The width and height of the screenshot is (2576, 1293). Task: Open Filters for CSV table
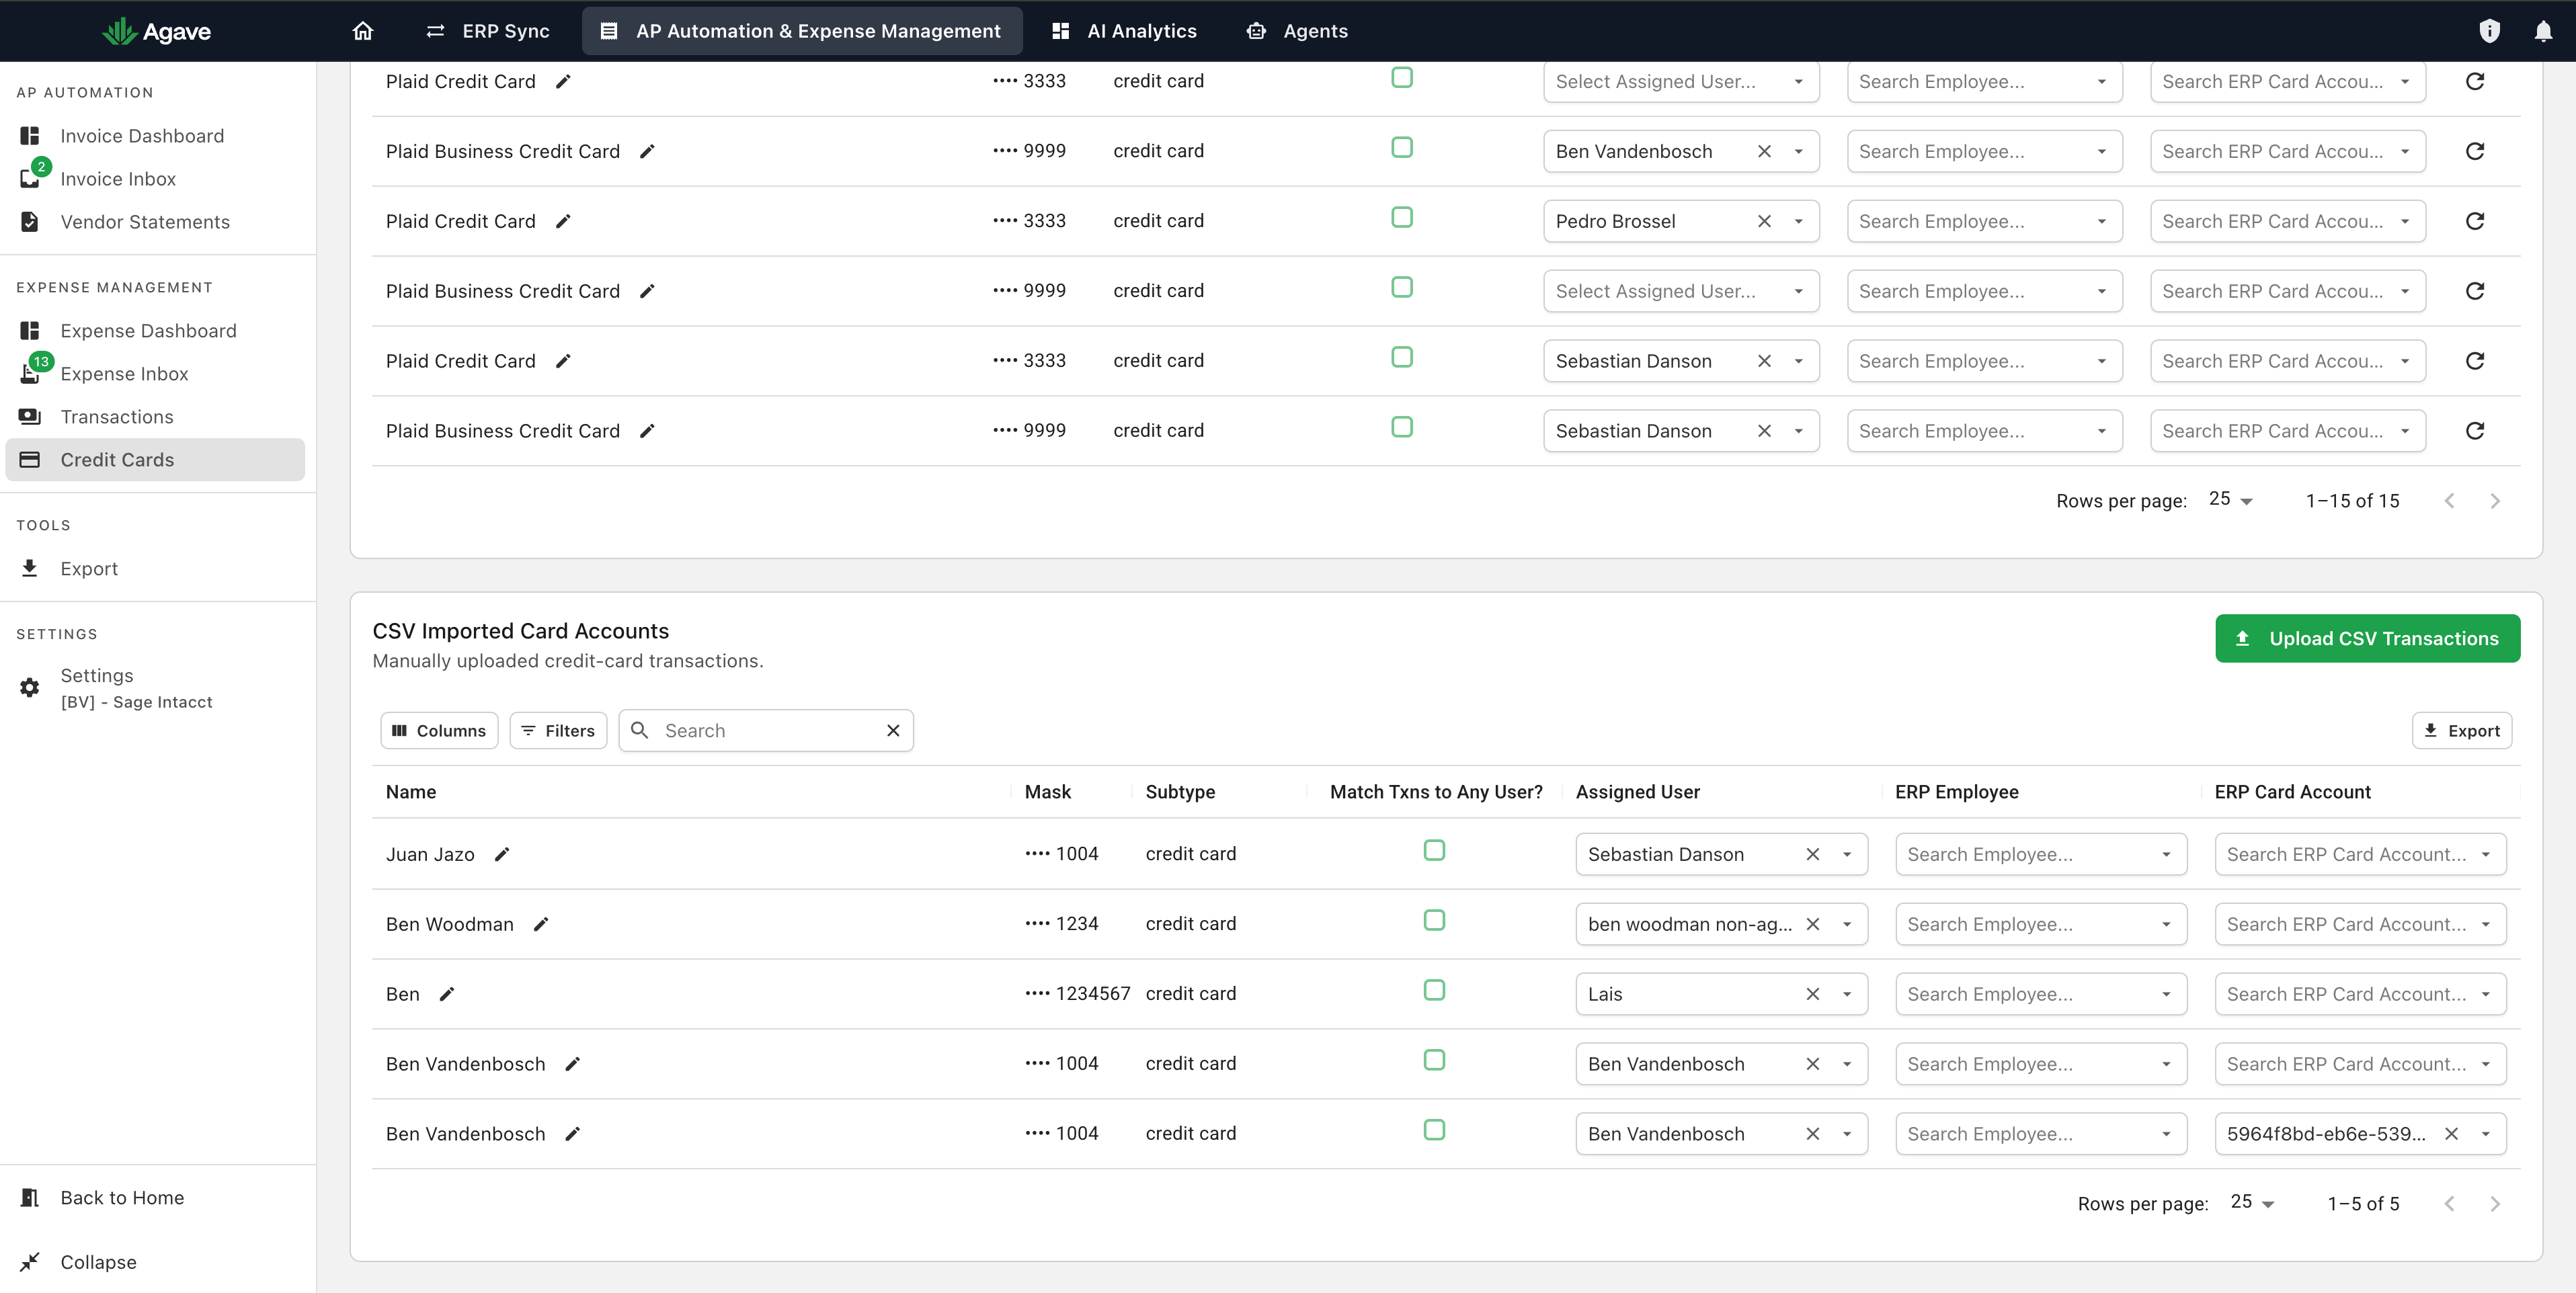click(558, 731)
